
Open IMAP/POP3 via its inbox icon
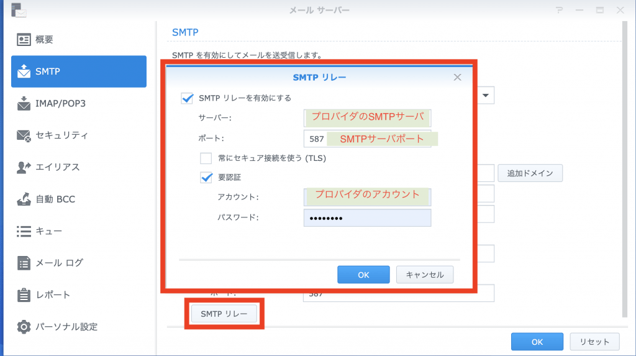24,103
